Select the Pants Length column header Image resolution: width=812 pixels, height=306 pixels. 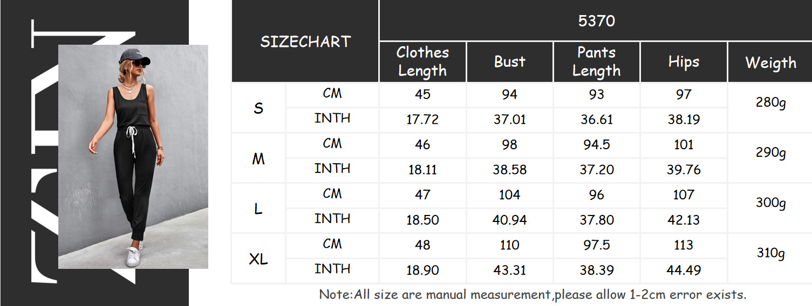596,61
